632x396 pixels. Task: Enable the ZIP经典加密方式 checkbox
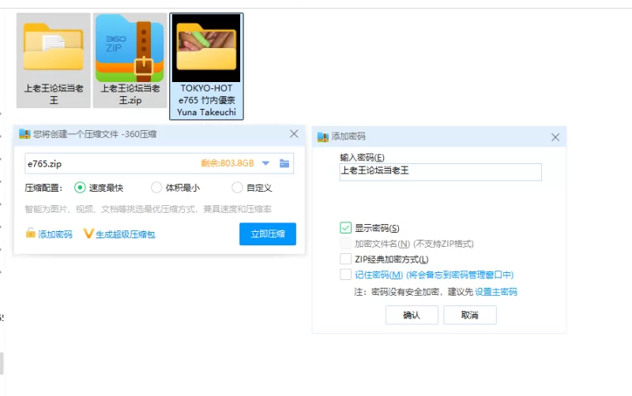pyautogui.click(x=345, y=260)
